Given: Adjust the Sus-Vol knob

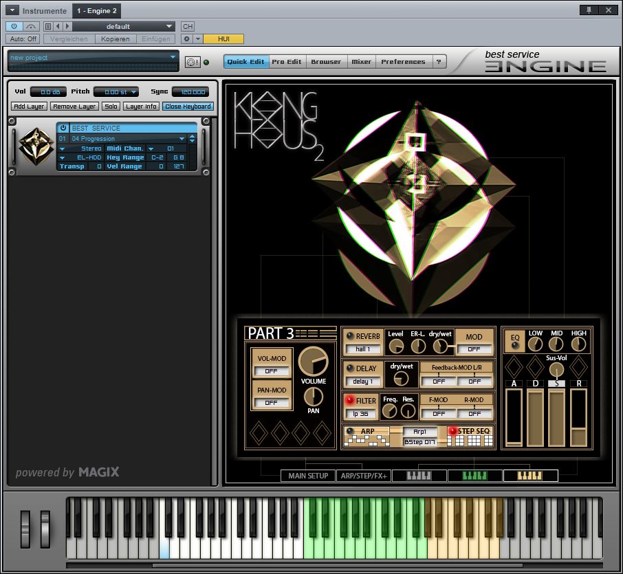Looking at the screenshot, I should (x=556, y=370).
